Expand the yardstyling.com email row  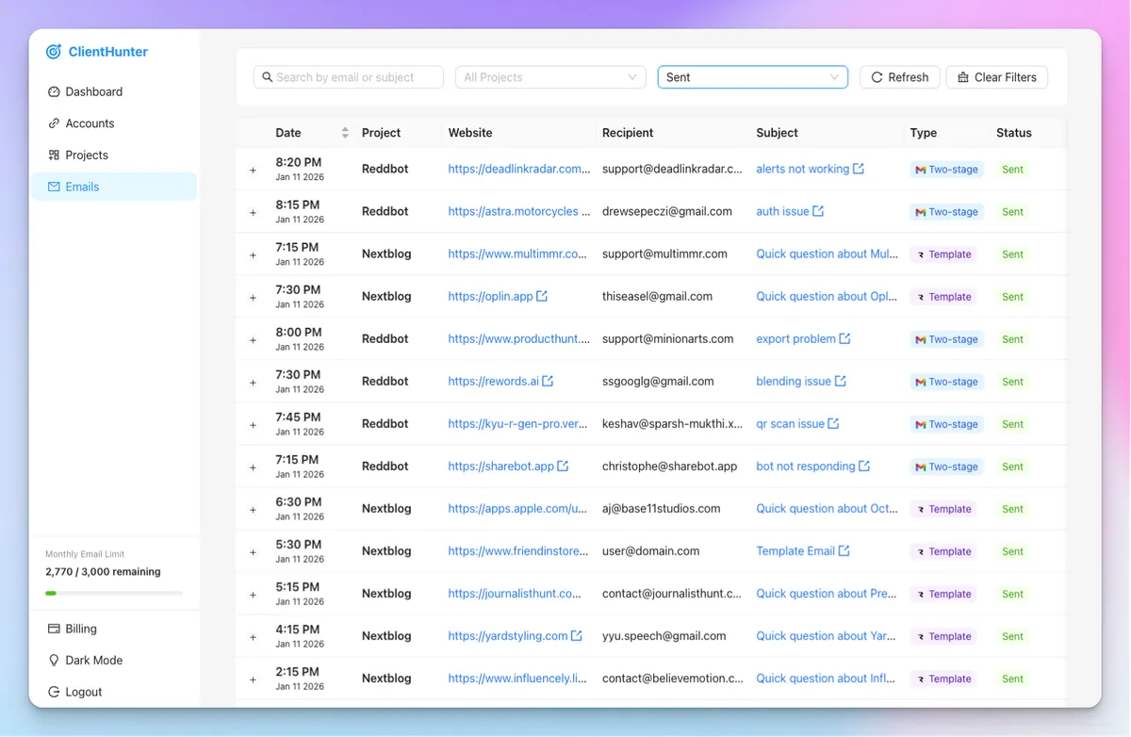click(253, 637)
